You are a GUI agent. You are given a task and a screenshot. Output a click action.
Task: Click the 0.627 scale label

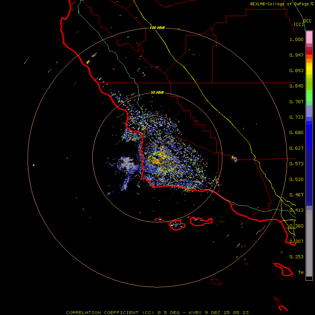pos(296,148)
